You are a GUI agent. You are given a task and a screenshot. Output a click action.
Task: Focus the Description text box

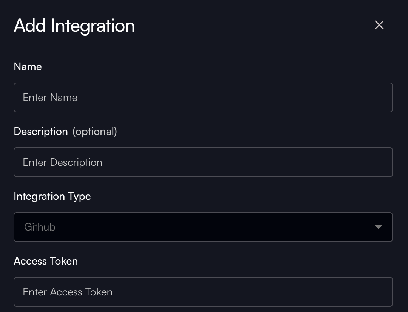(x=203, y=162)
